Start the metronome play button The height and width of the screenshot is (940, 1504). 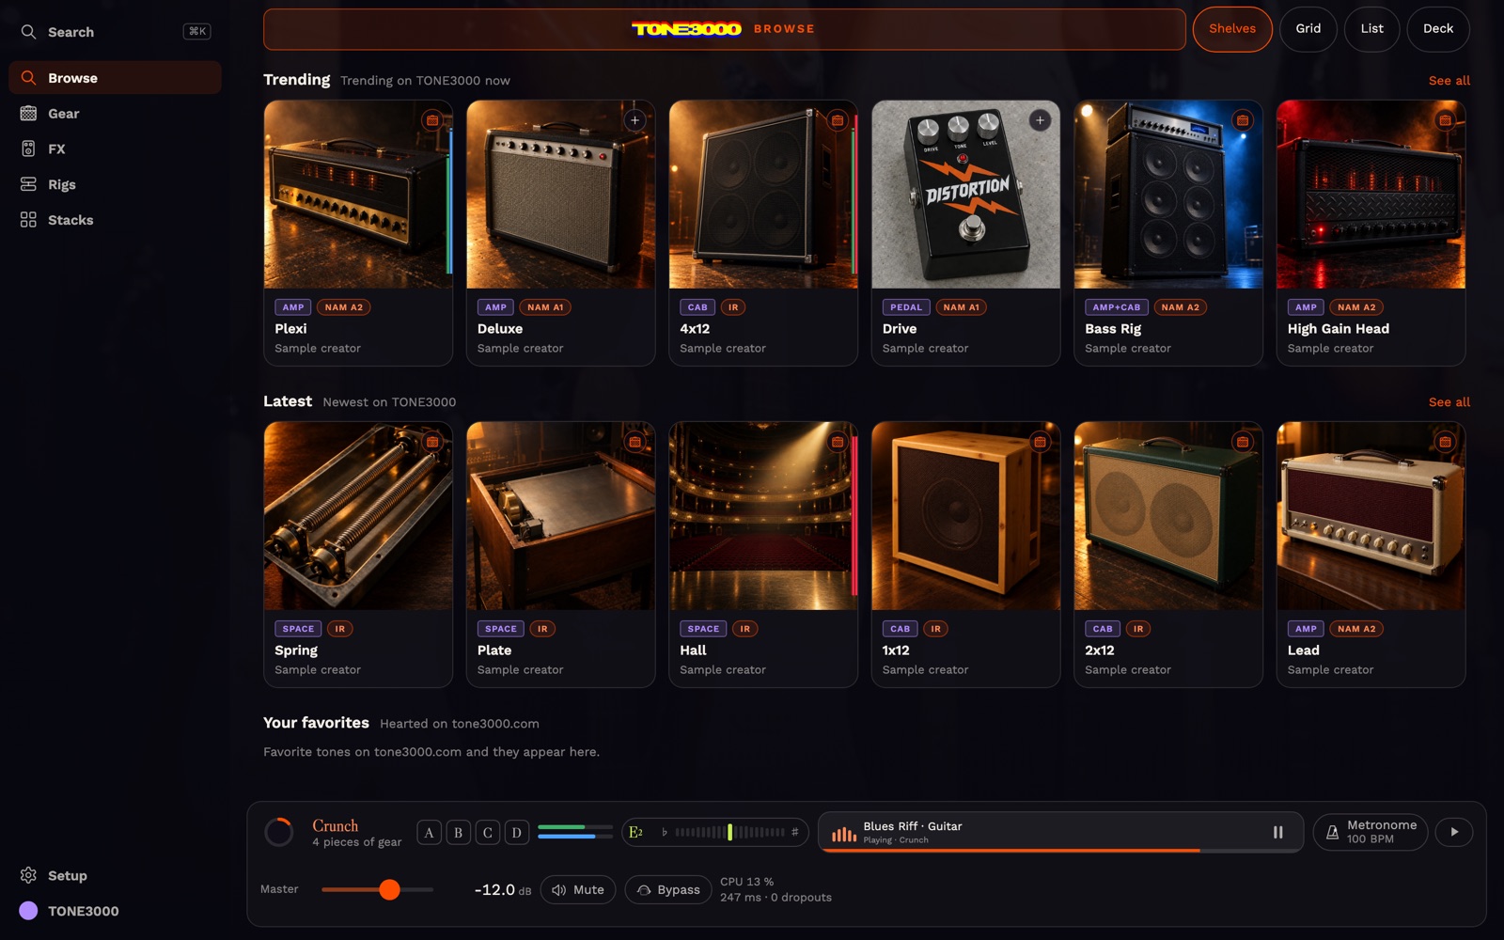pyautogui.click(x=1454, y=832)
